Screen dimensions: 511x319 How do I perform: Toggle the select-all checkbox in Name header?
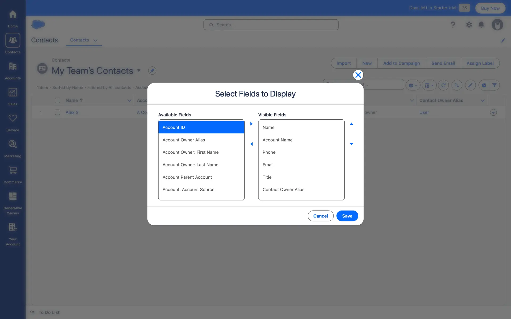click(57, 100)
